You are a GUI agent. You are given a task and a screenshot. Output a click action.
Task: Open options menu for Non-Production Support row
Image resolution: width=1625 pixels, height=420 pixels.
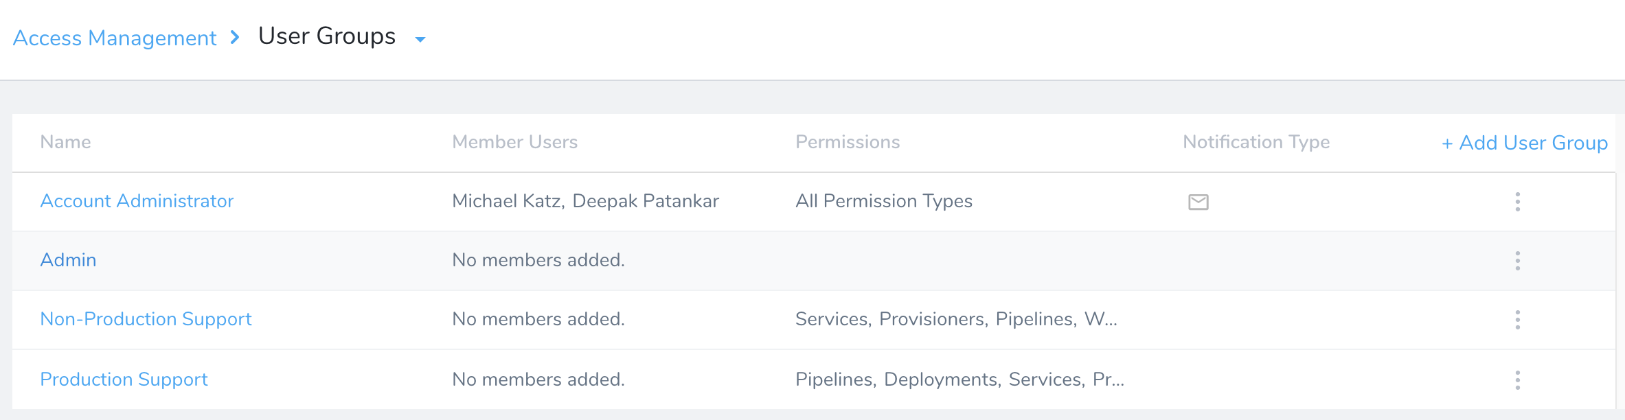1517,320
